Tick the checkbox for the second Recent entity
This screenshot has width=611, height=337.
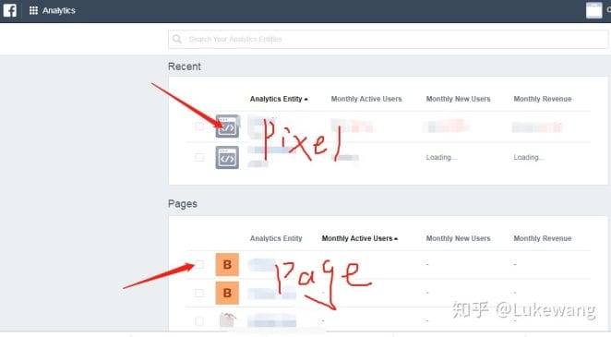199,157
